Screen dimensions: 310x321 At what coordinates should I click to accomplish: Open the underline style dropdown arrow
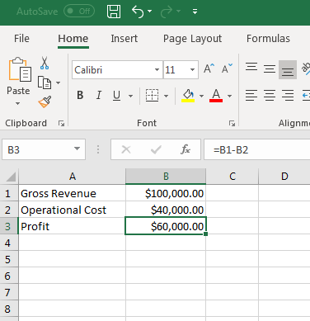pyautogui.click(x=130, y=96)
